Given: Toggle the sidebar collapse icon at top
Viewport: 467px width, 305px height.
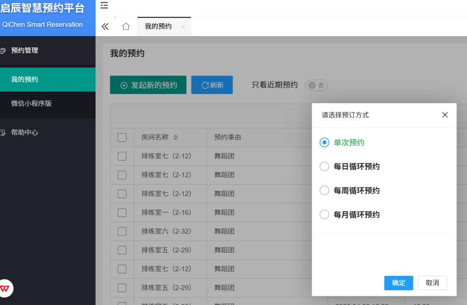Looking at the screenshot, I should click(104, 5).
